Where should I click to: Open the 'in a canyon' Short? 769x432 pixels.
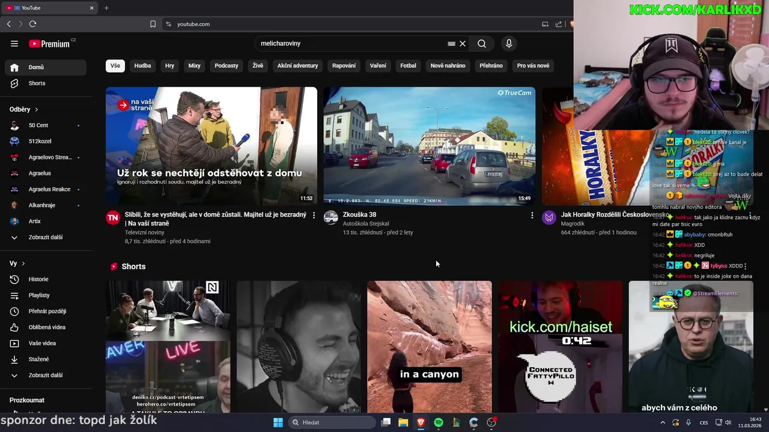pyautogui.click(x=430, y=347)
